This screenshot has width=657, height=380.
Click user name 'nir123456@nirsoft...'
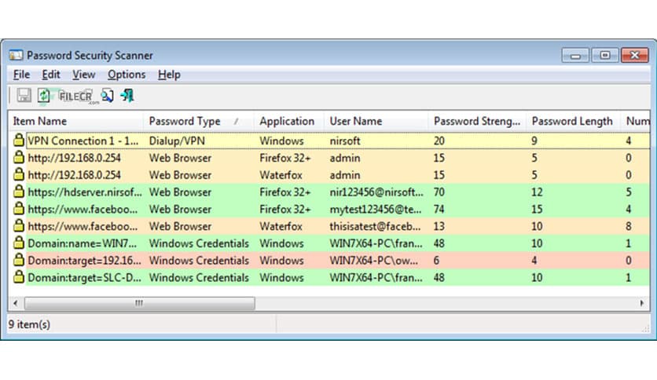pyautogui.click(x=376, y=192)
